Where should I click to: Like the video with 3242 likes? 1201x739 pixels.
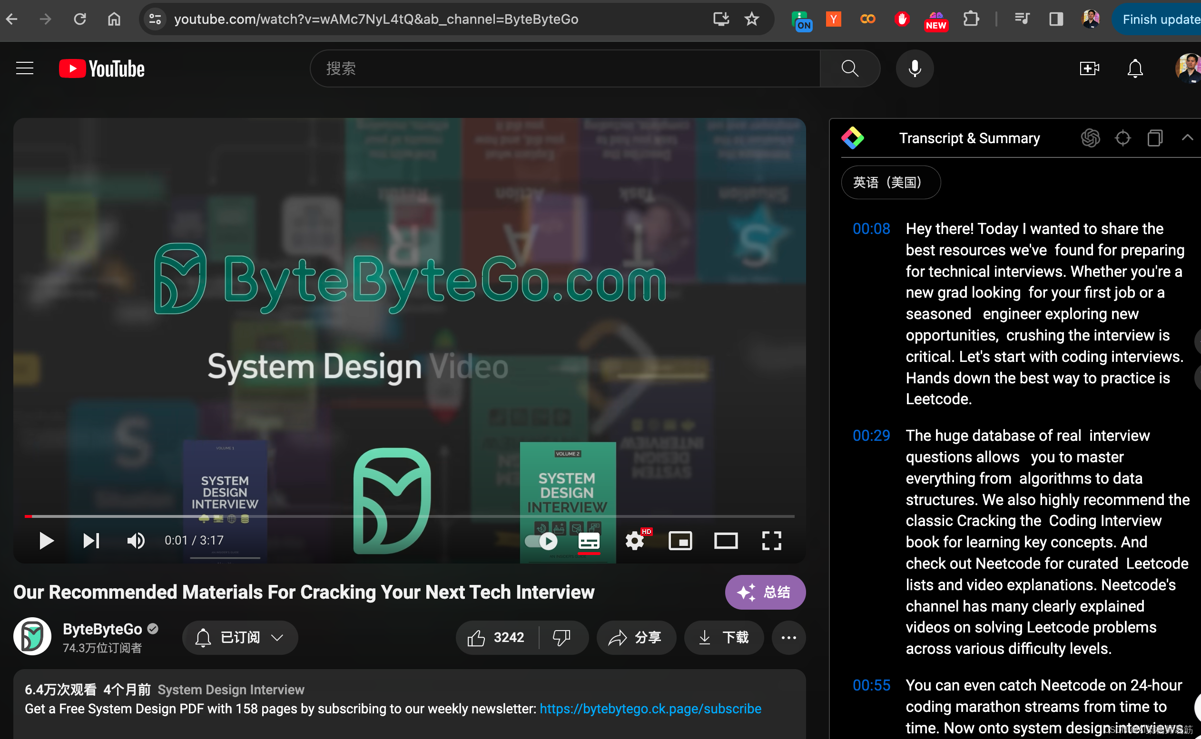point(497,637)
